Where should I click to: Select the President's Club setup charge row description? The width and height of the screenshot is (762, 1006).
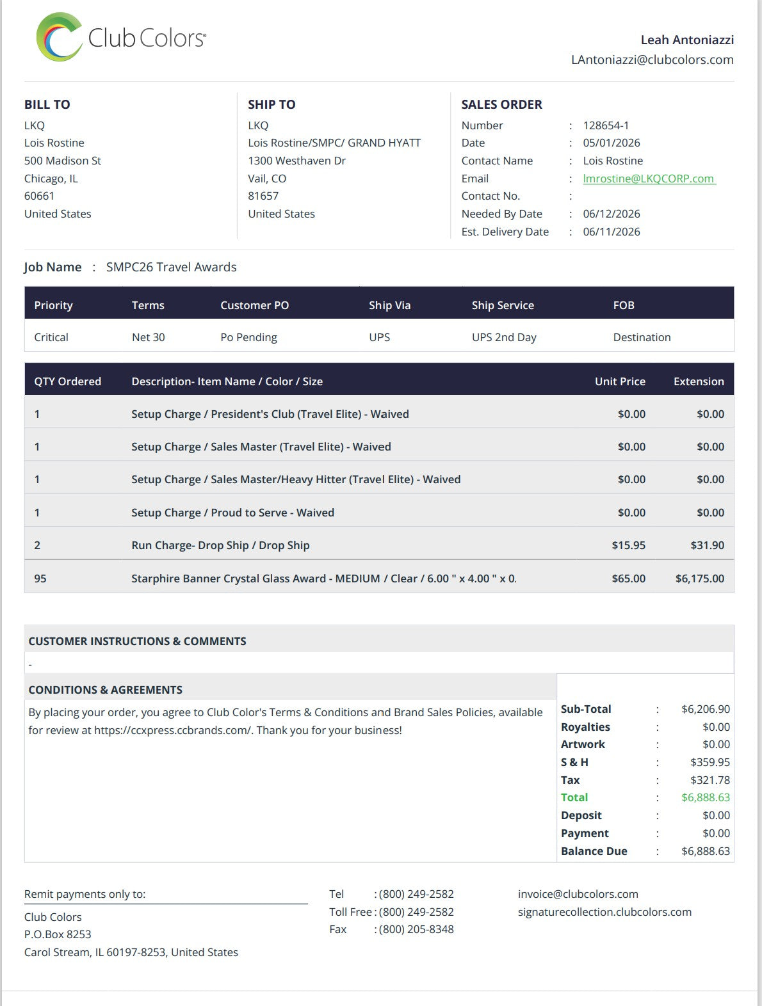point(270,414)
